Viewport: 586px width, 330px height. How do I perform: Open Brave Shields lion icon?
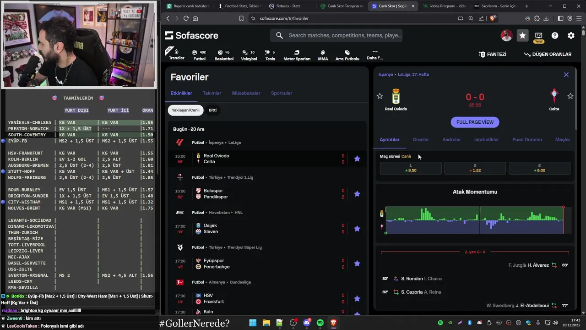tap(493, 18)
